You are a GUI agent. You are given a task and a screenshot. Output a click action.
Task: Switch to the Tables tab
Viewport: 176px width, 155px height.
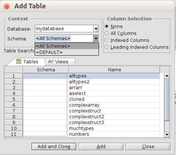(x=27, y=62)
